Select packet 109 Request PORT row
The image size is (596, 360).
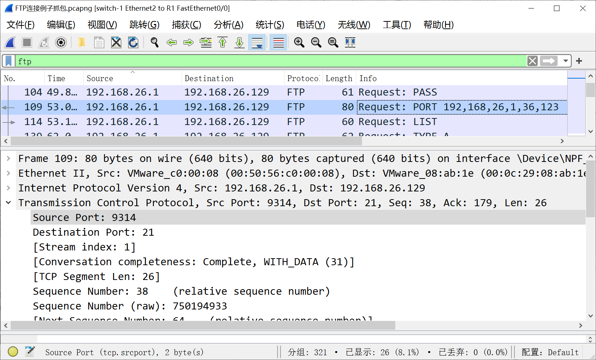click(284, 107)
